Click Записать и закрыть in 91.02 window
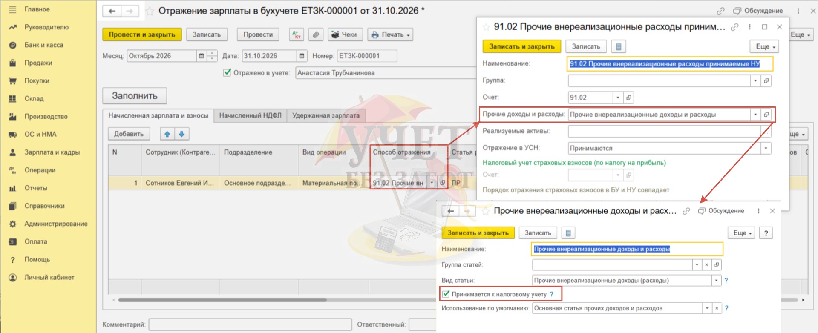 (521, 46)
